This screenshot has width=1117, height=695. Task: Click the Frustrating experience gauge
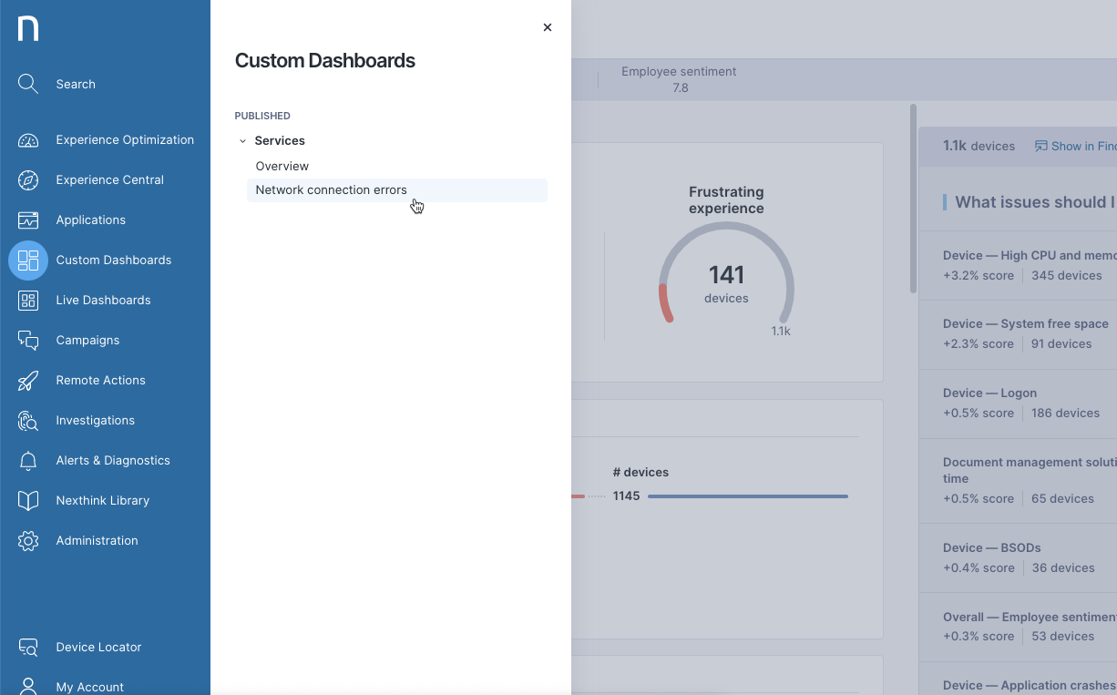point(726,273)
